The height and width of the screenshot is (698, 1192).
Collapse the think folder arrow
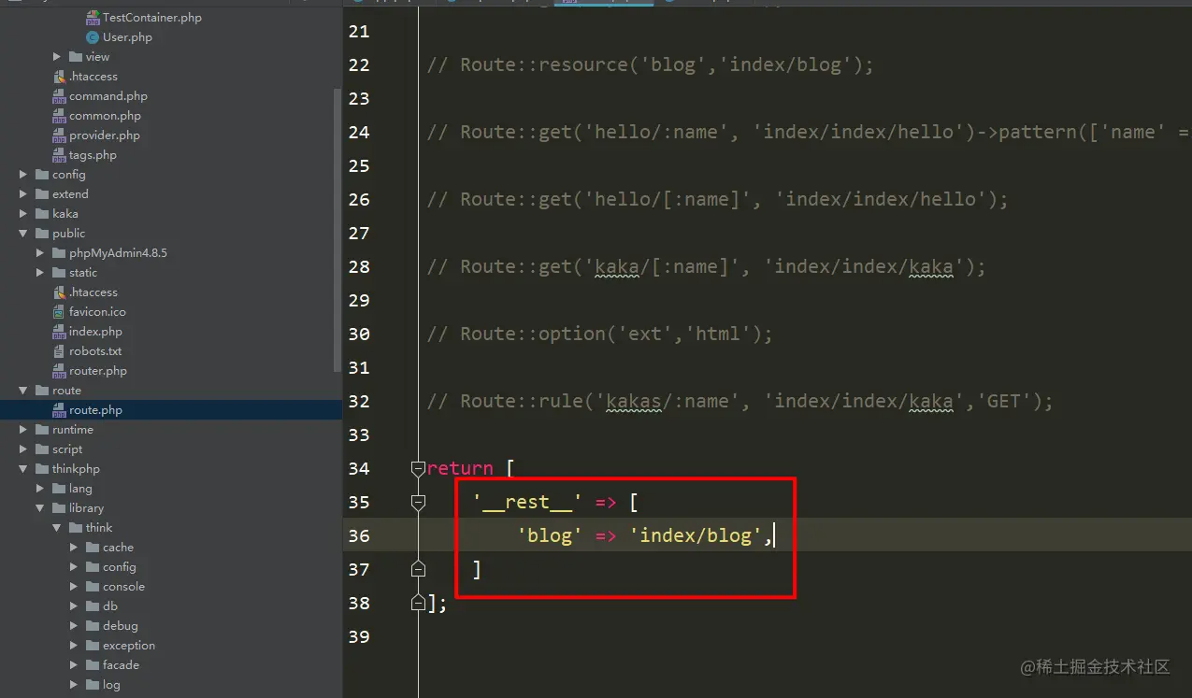[57, 528]
